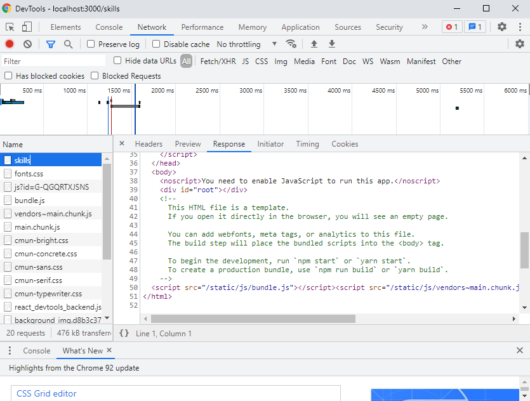This screenshot has width=530, height=401.
Task: Click the issues count badge
Action: click(x=475, y=27)
